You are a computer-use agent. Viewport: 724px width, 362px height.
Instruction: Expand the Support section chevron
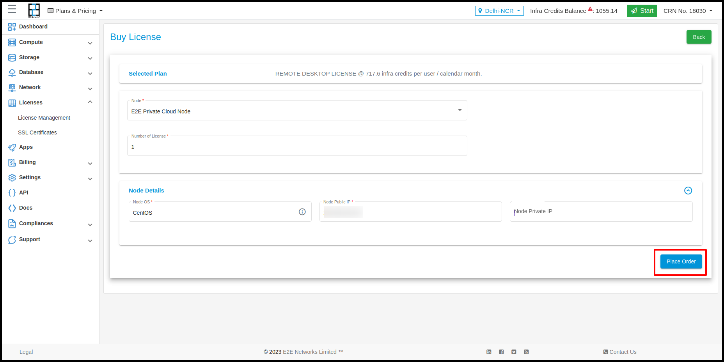90,241
